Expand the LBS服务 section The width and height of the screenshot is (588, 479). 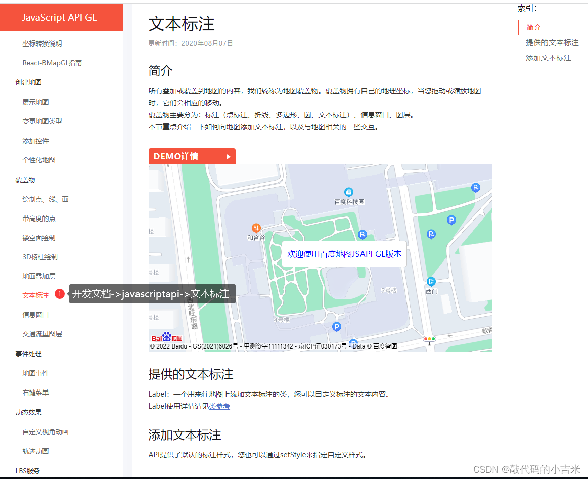tap(23, 471)
